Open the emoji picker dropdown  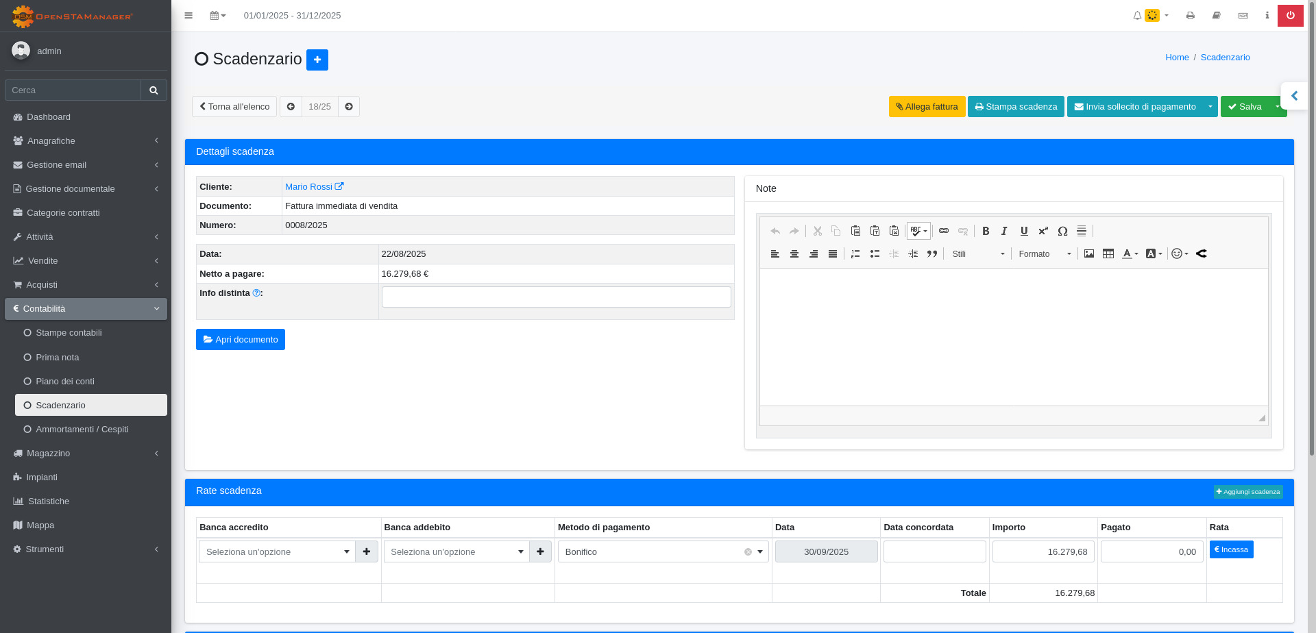[1180, 253]
